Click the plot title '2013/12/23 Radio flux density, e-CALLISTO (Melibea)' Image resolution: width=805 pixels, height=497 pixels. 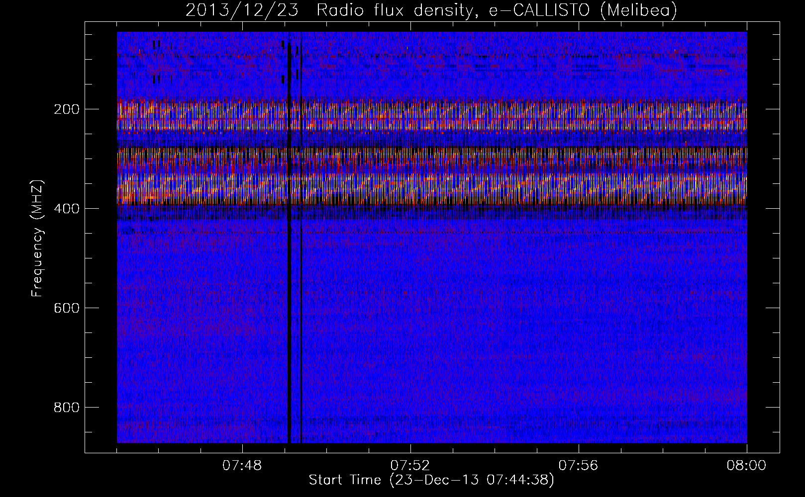pyautogui.click(x=431, y=10)
